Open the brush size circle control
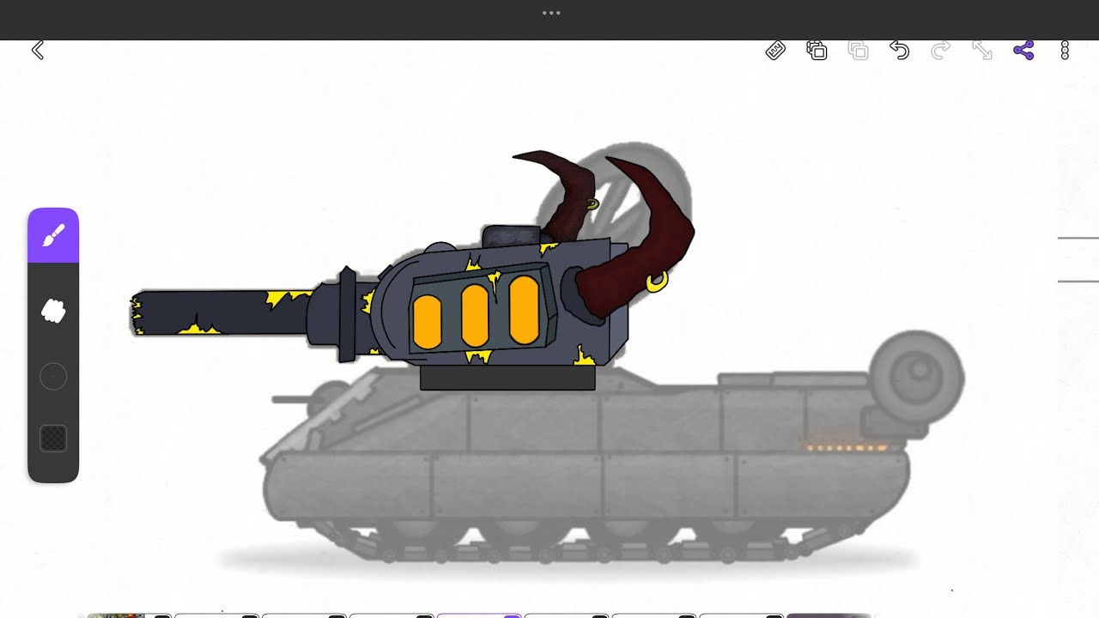This screenshot has width=1099, height=618. click(53, 376)
